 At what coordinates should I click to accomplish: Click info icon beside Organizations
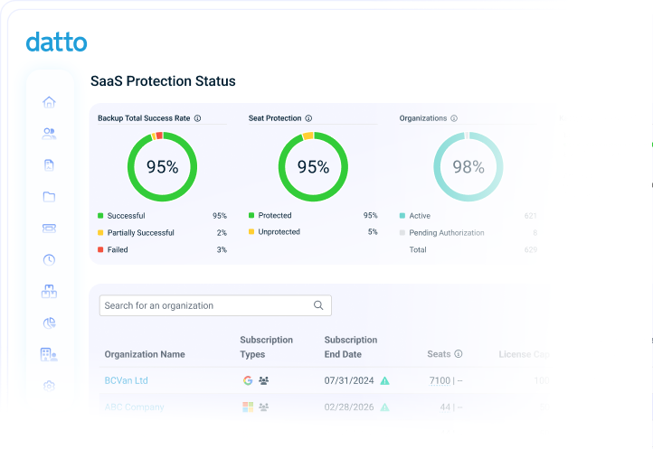(x=454, y=118)
